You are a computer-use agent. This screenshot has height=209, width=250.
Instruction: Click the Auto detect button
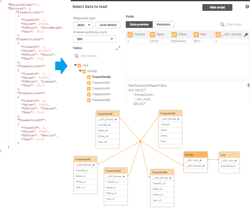pyautogui.click(x=108, y=25)
